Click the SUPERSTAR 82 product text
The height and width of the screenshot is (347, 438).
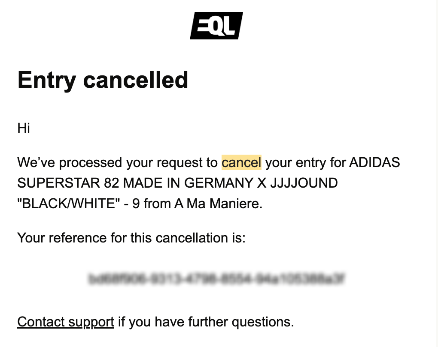pyautogui.click(x=68, y=183)
